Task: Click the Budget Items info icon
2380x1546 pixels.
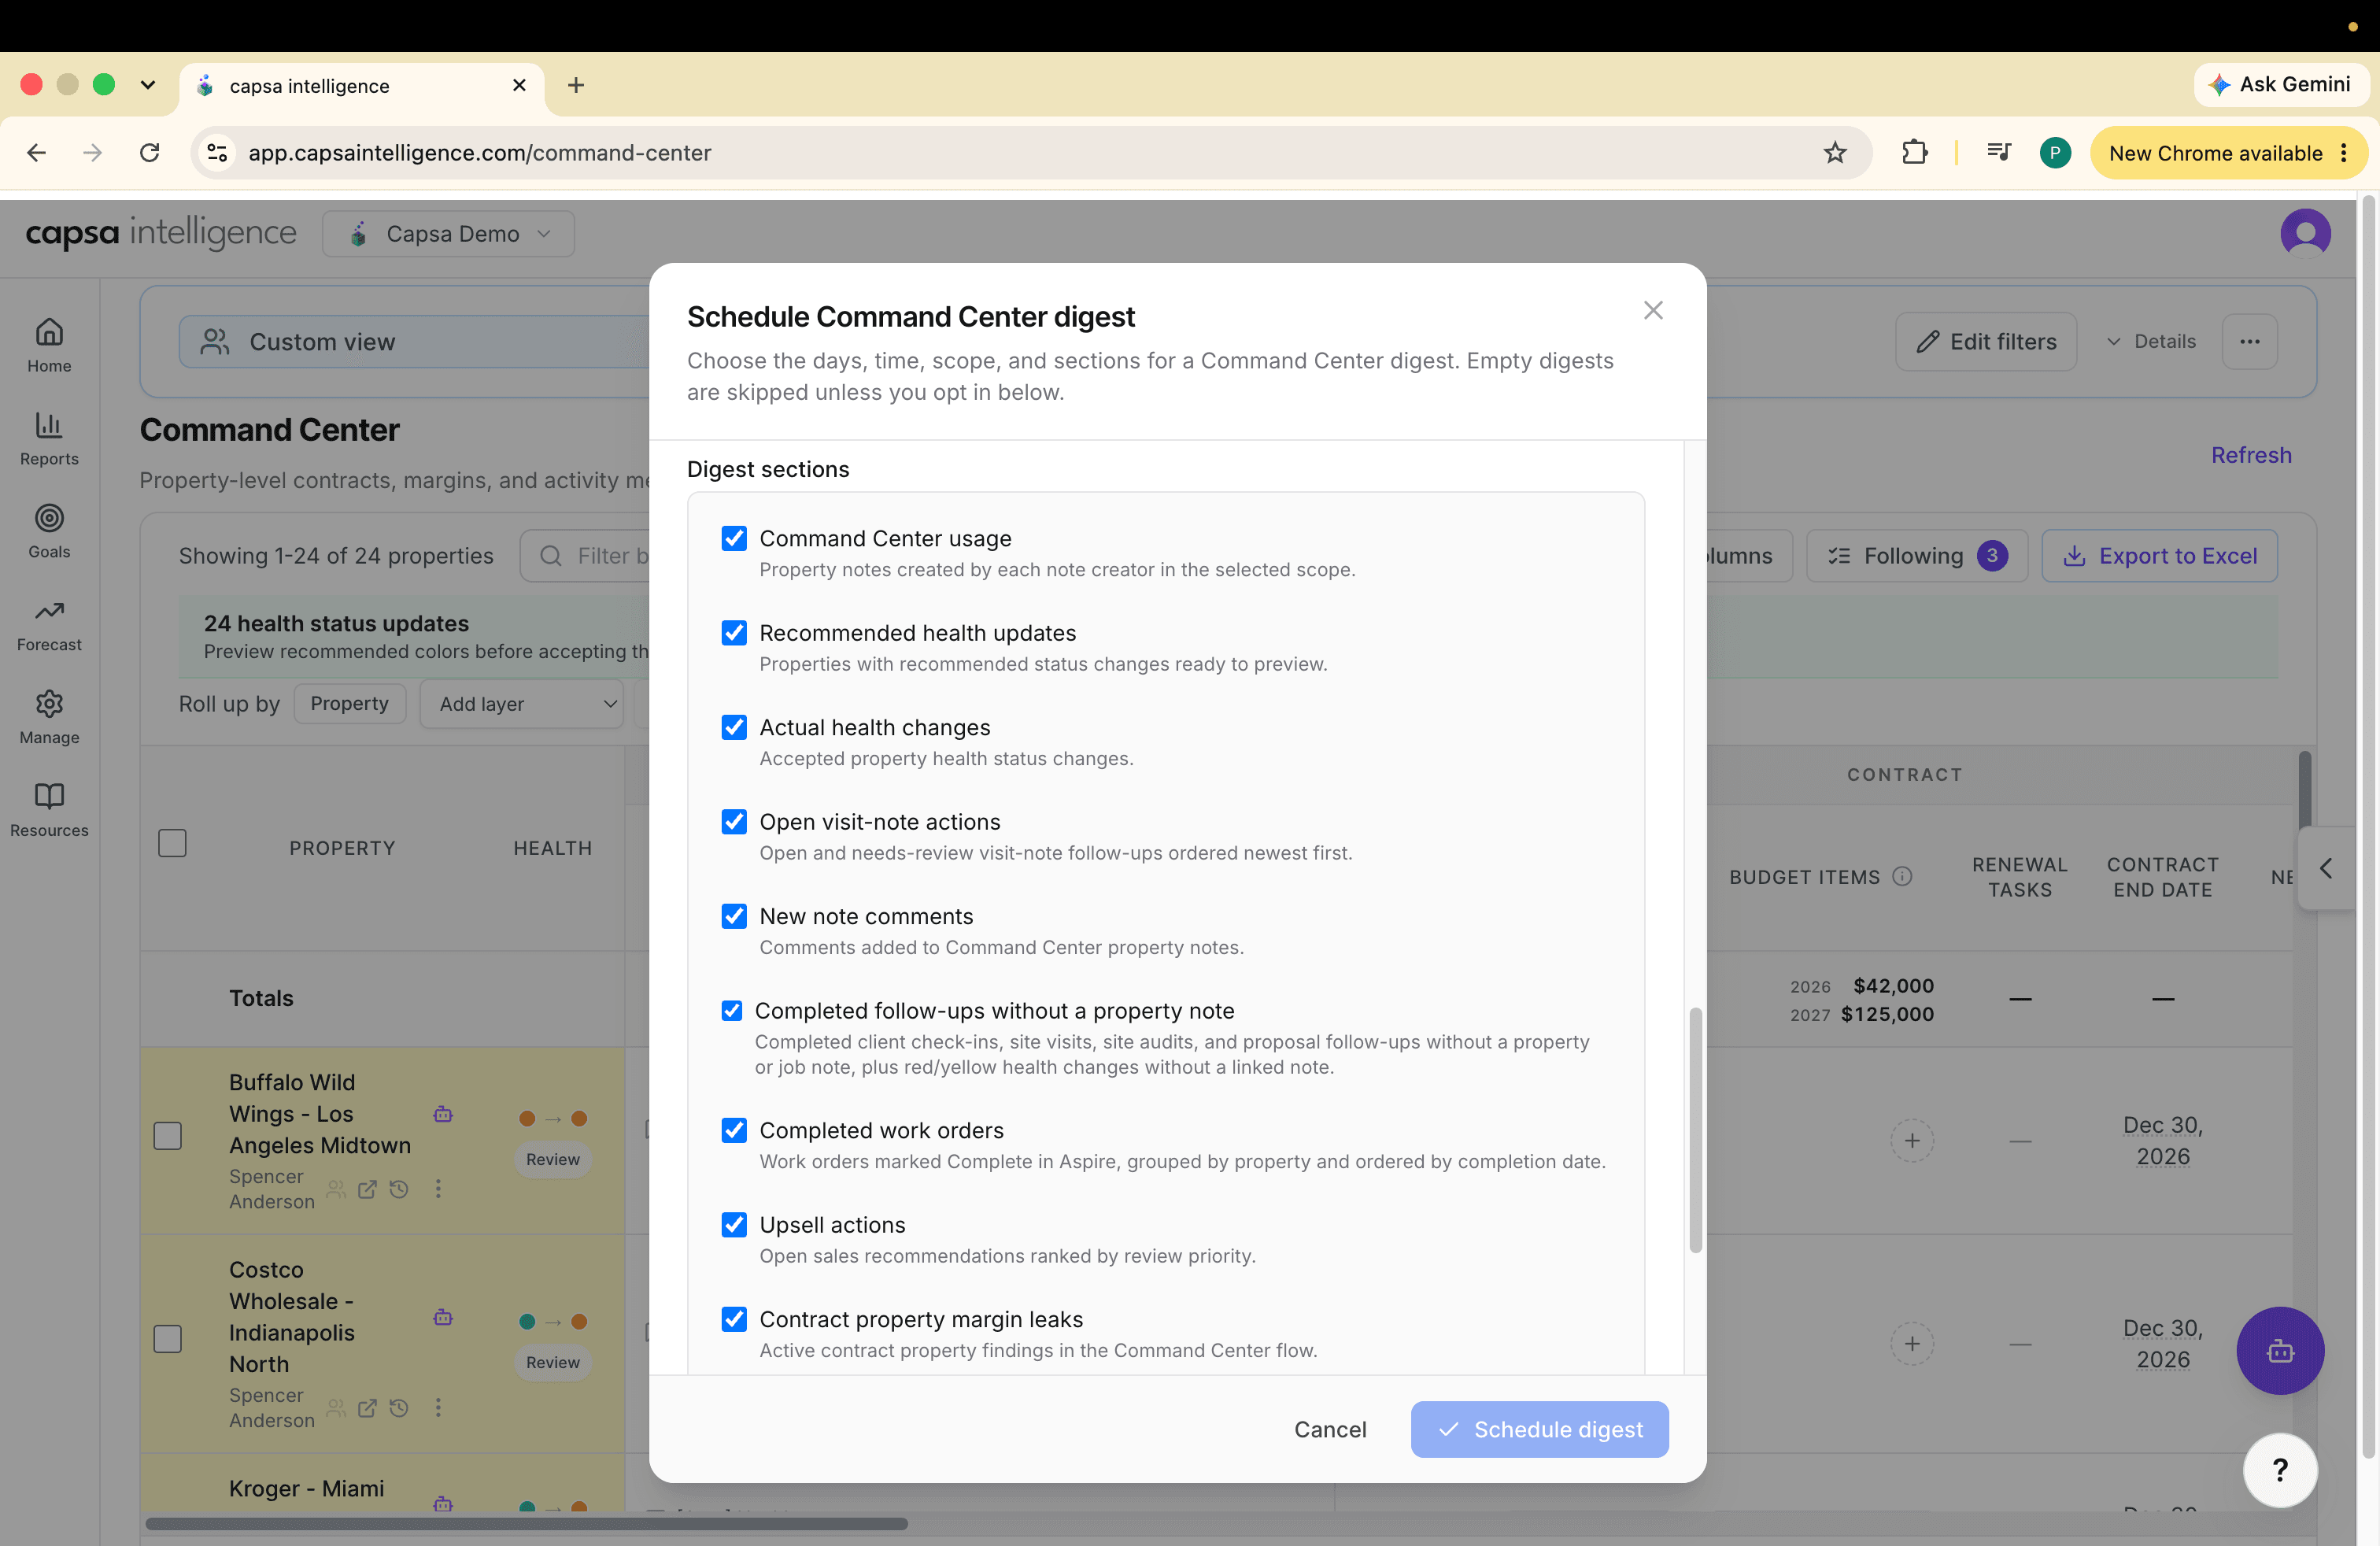Action: coord(1902,876)
